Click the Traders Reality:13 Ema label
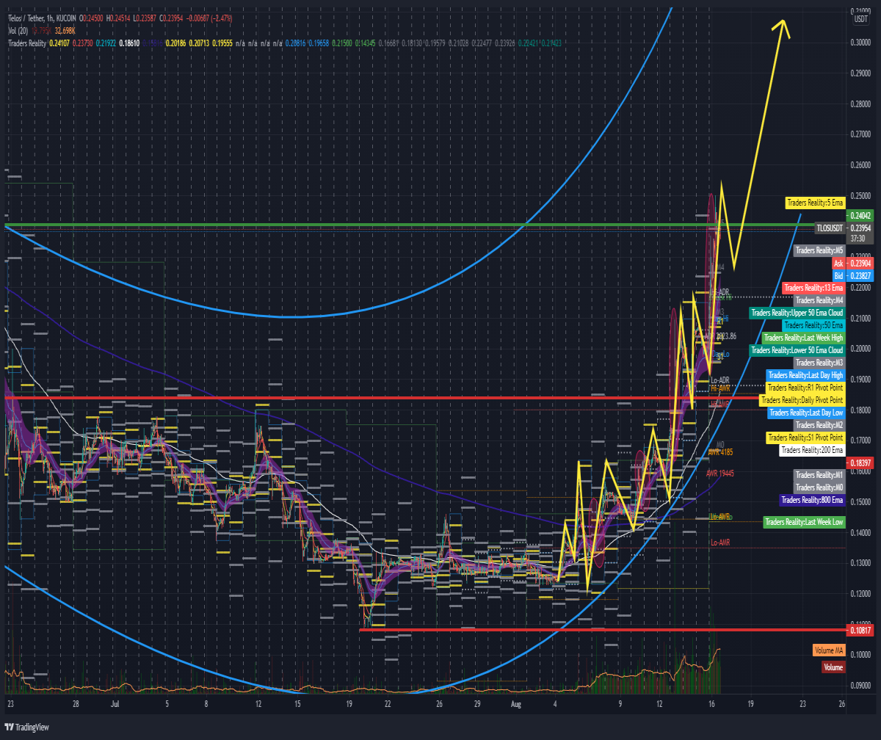Screen dimensions: 881x740 815,288
